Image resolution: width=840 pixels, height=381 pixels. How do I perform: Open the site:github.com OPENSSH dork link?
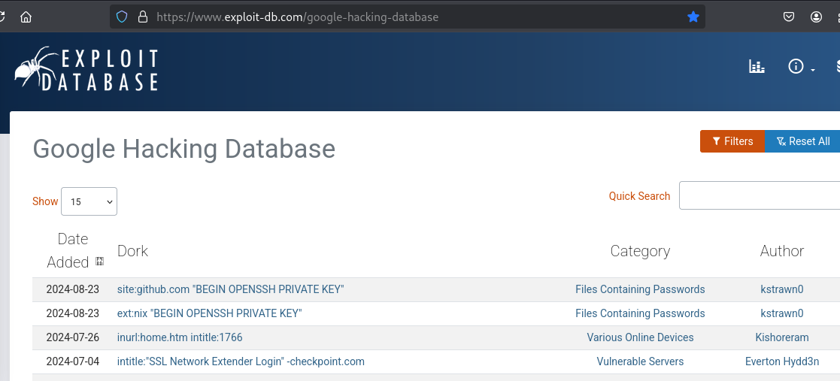tap(230, 289)
